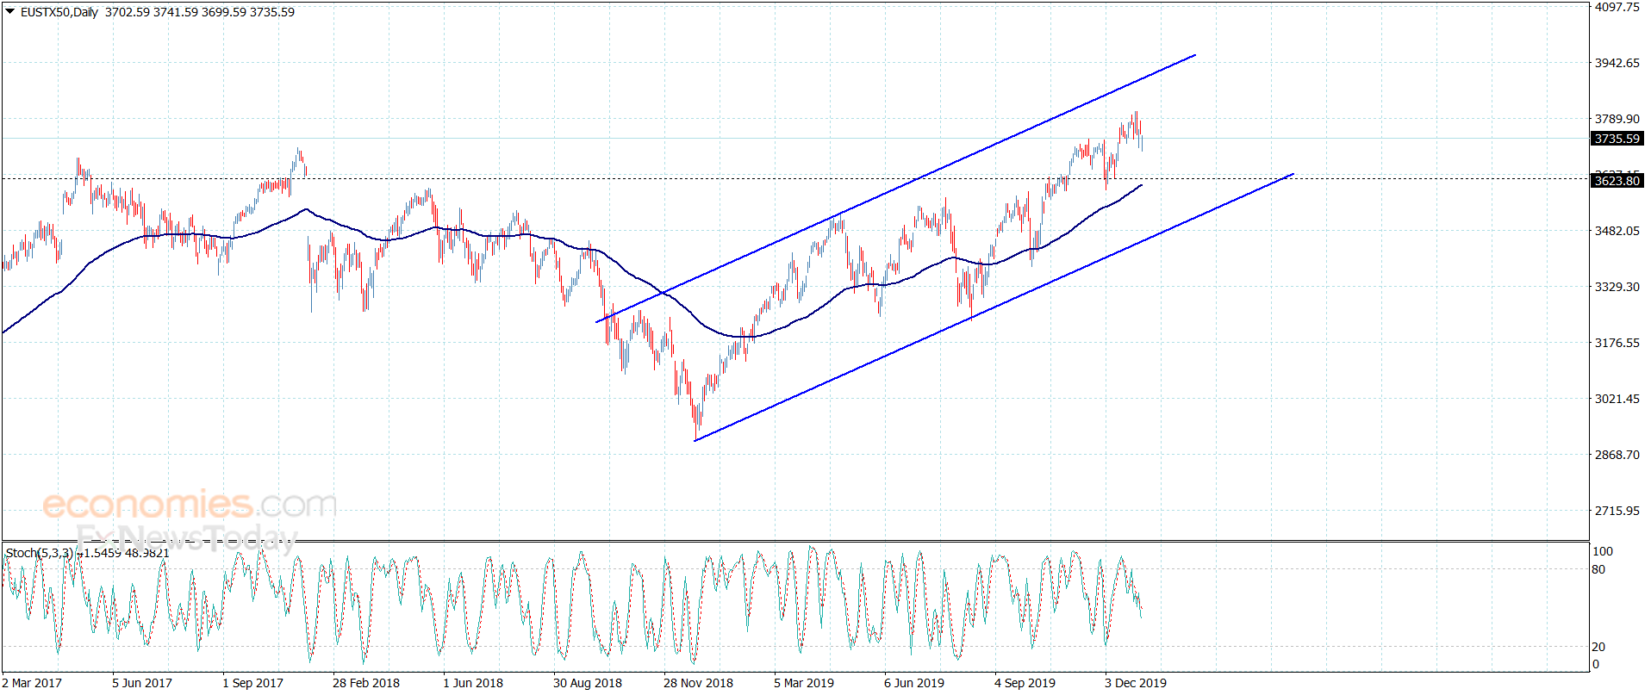Click the 5 Jun 2017 date label
The height and width of the screenshot is (695, 1651).
pyautogui.click(x=142, y=683)
